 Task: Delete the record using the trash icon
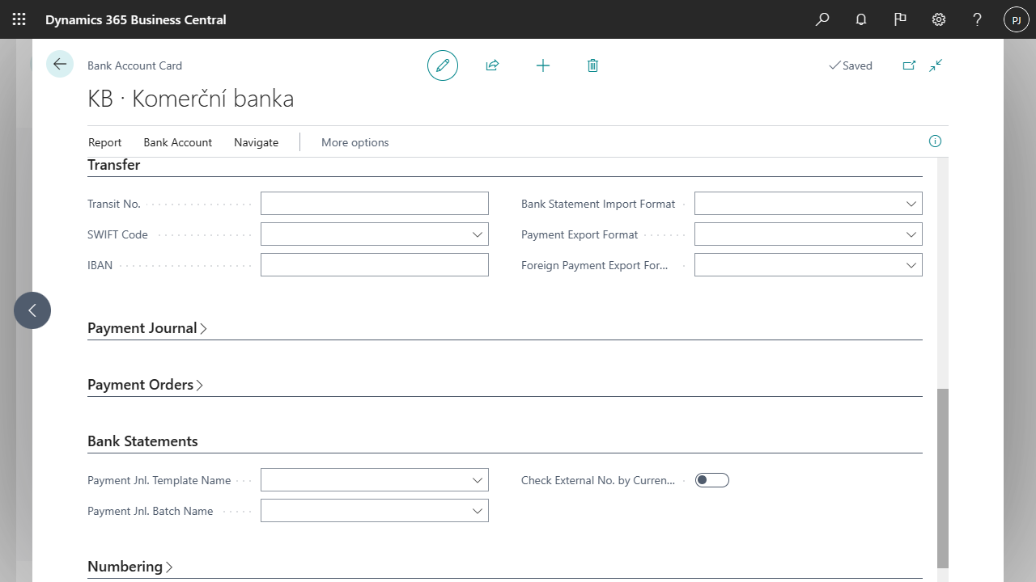click(x=592, y=65)
